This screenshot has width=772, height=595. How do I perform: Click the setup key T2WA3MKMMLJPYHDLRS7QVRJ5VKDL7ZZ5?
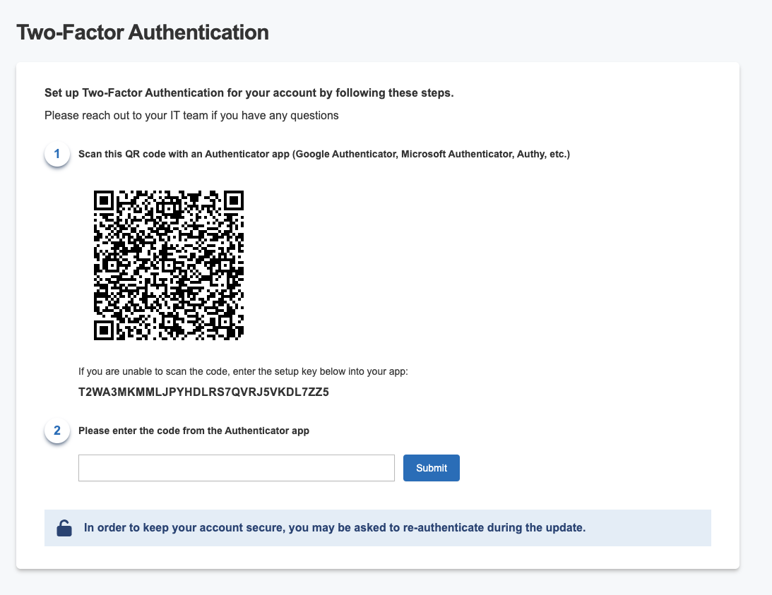(x=203, y=392)
